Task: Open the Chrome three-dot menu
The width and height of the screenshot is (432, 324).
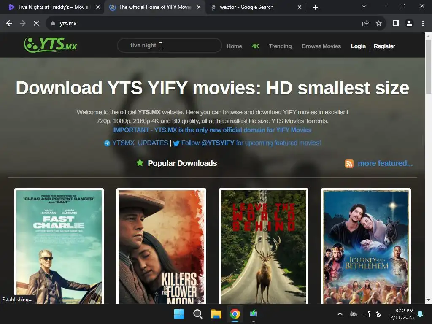Action: tap(423, 24)
